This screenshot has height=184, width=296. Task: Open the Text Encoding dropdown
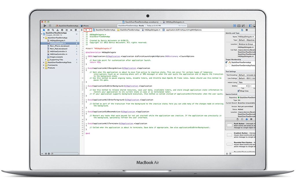coord(246,75)
